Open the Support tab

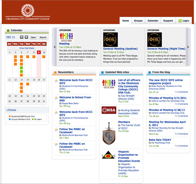pyautogui.click(x=168, y=21)
